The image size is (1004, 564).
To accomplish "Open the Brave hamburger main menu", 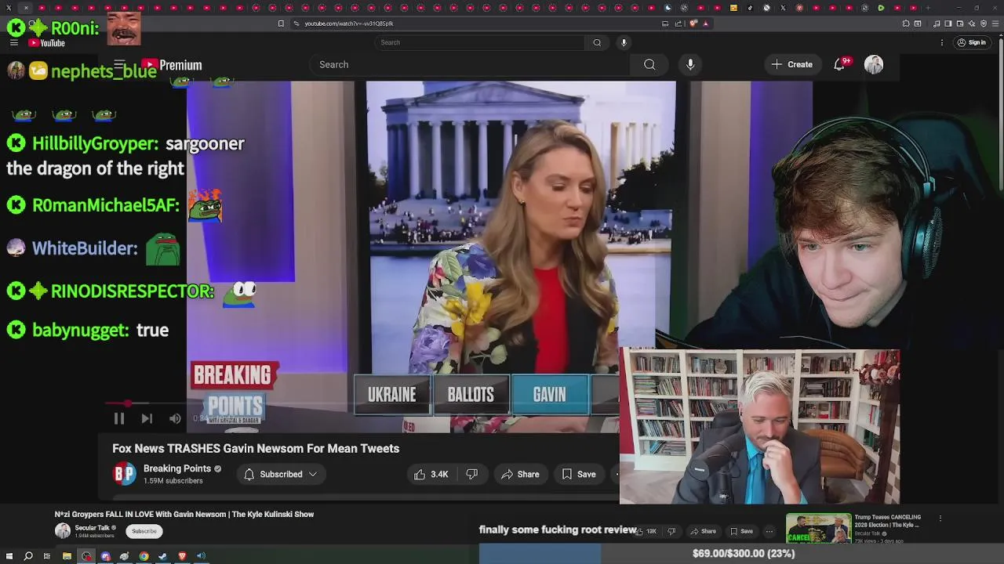I will coord(994,23).
